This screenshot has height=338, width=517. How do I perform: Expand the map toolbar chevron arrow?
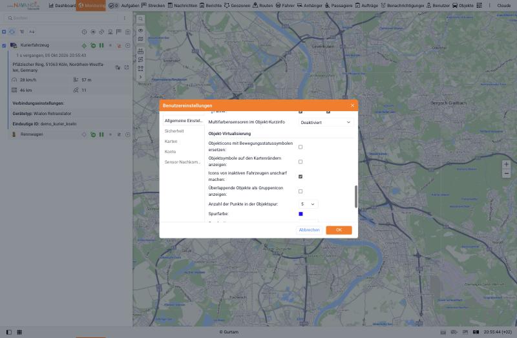pos(140,77)
